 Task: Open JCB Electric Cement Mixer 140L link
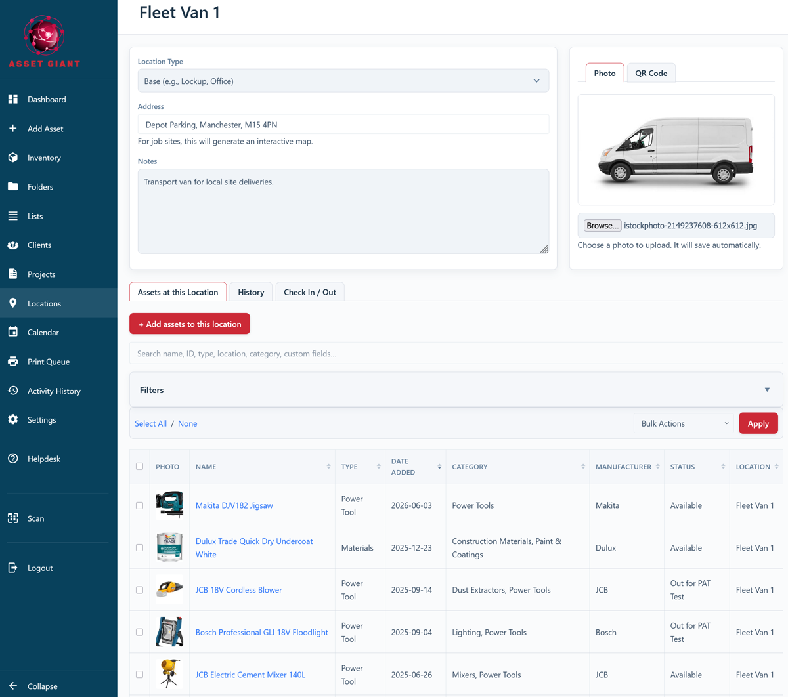coord(250,675)
